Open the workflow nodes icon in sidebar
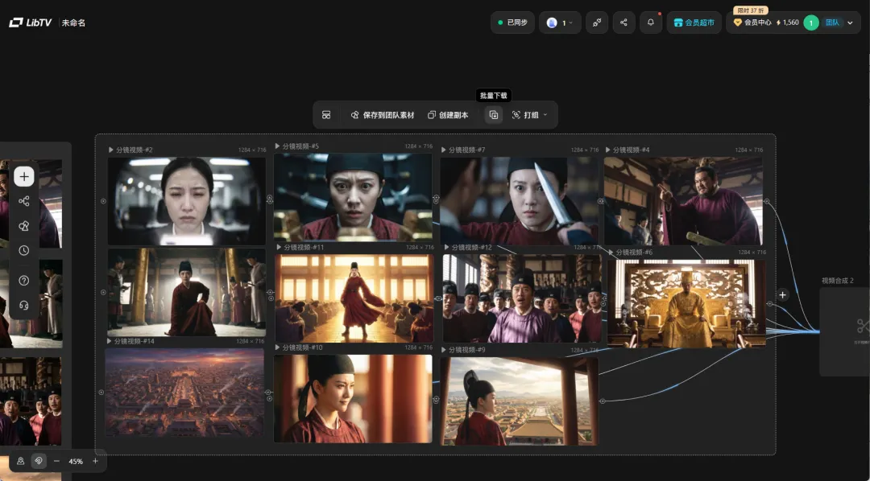The width and height of the screenshot is (870, 481). click(24, 201)
